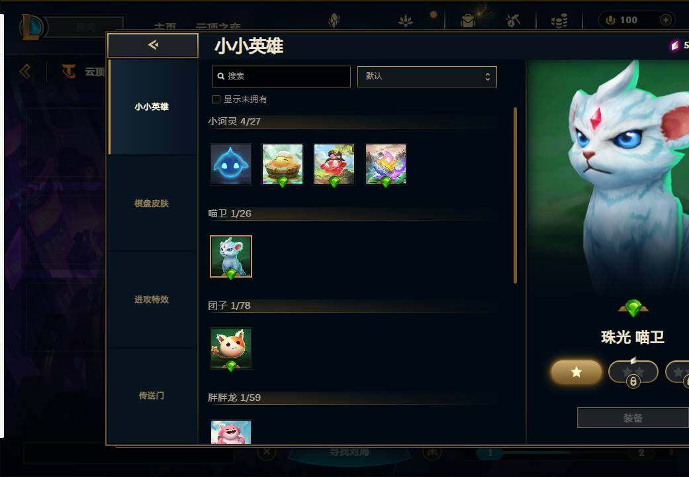Select the pink 胖胖龙 little legend icon
Viewport: 689px width, 477px height.
pyautogui.click(x=231, y=432)
